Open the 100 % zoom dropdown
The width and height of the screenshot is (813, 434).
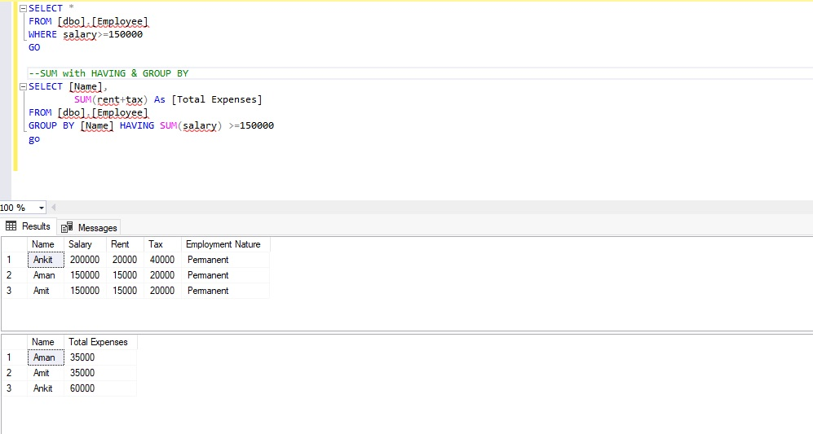coord(41,208)
